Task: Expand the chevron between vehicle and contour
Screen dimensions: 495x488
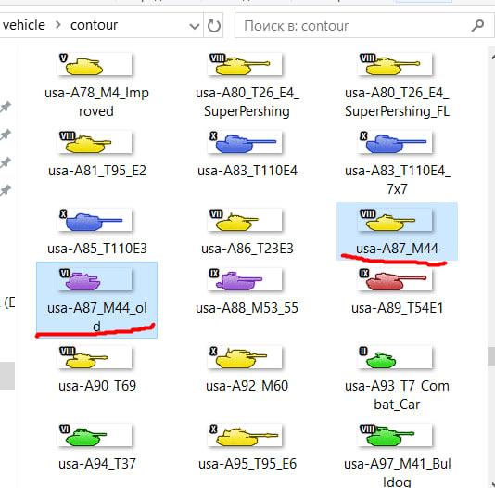Action: (58, 25)
